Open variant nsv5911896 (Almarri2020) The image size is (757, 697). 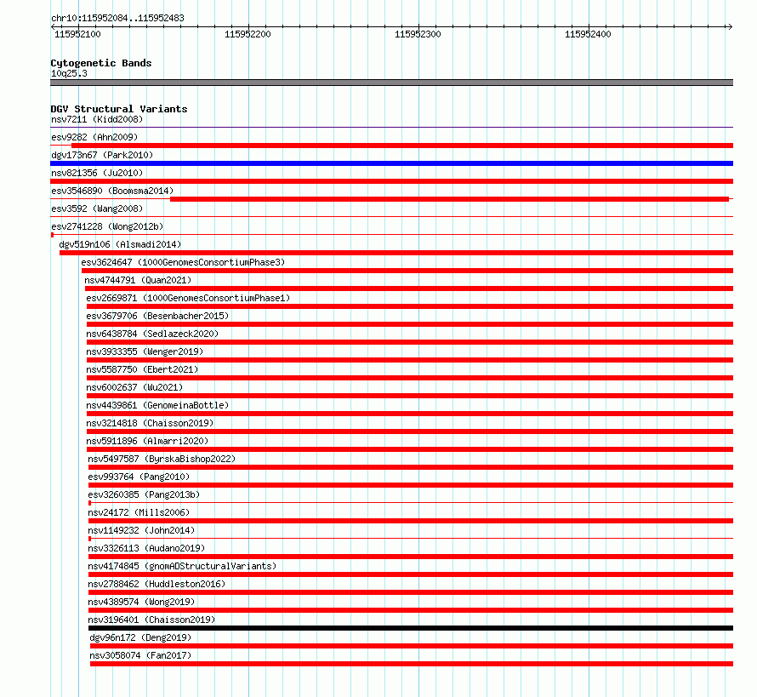(147, 441)
